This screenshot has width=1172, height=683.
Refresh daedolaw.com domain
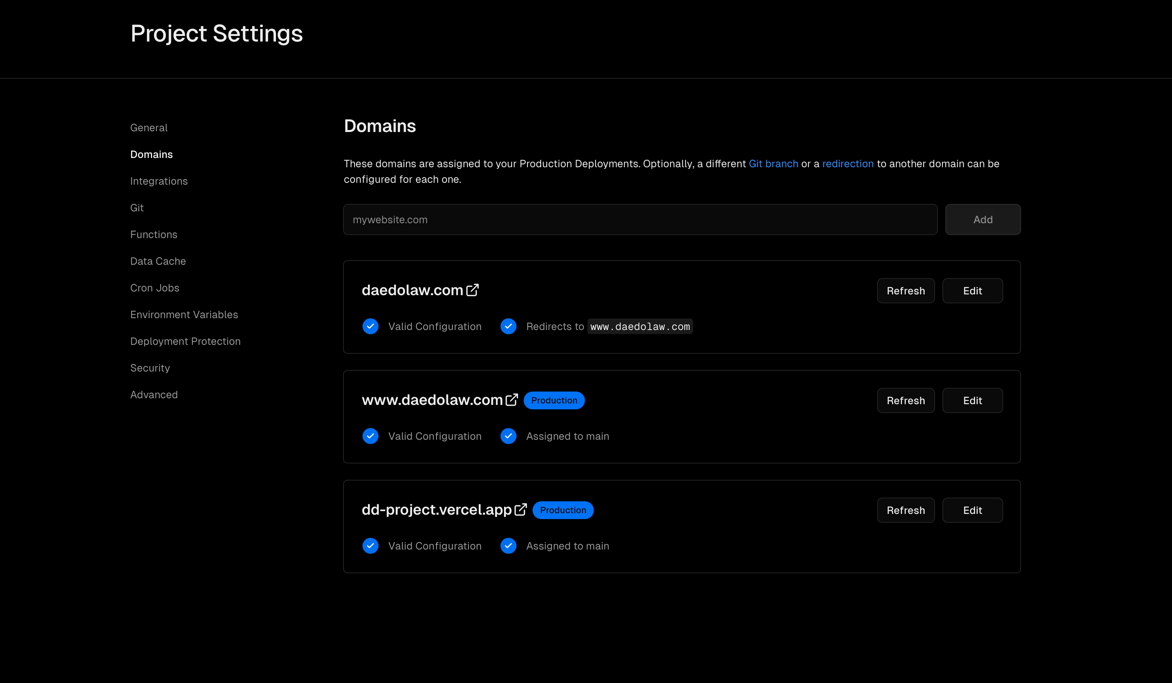coord(906,291)
